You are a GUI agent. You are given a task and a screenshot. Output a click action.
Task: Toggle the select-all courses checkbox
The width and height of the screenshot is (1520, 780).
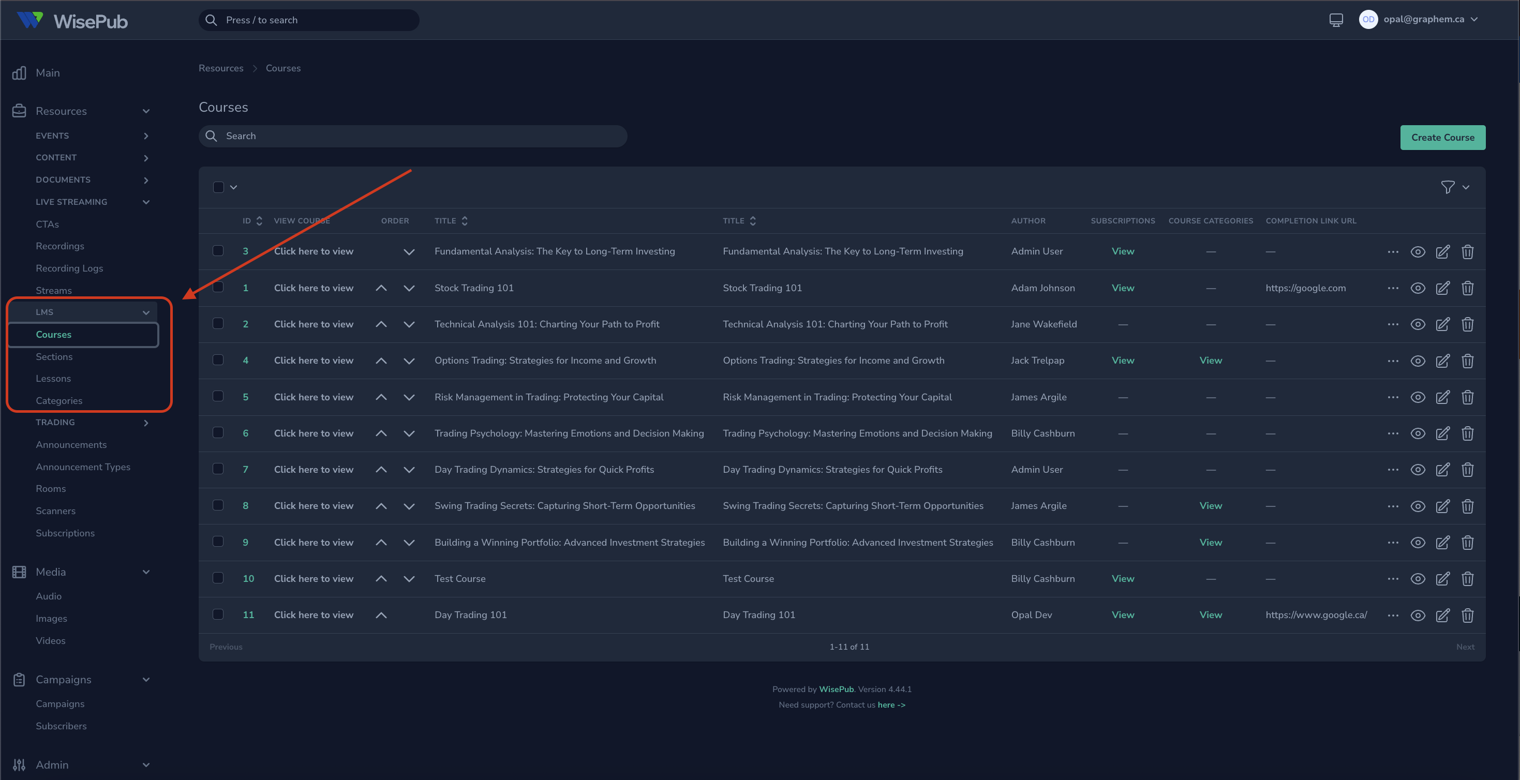(218, 187)
